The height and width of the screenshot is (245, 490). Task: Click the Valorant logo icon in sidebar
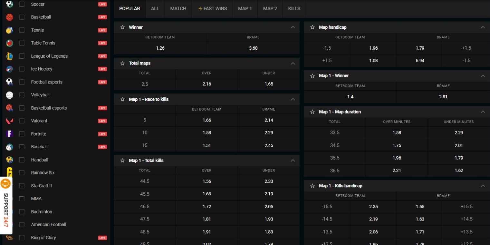click(10, 121)
